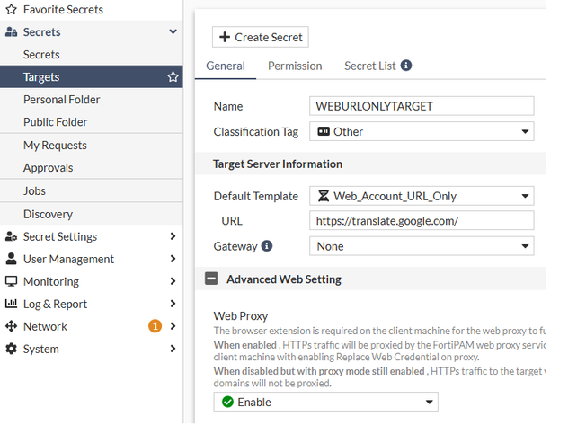Viewport: 586px width, 425px height.
Task: Open the Gateway None dropdown
Action: click(422, 246)
